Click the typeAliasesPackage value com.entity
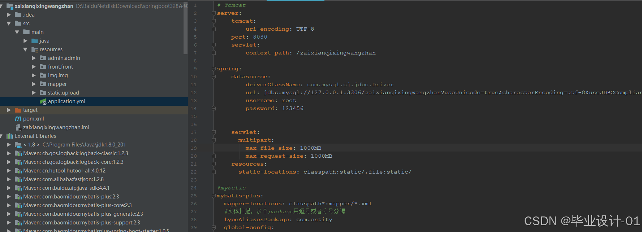The width and height of the screenshot is (642, 232). pyautogui.click(x=314, y=220)
